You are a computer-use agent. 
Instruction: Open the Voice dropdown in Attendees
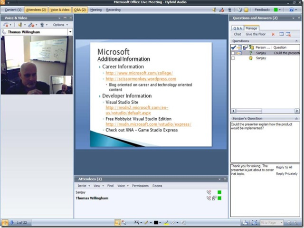123,186
